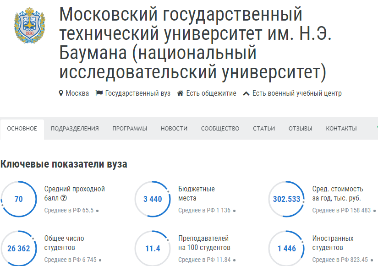Click the Средний проходной балл label
The height and width of the screenshot is (266, 378).
tap(75, 194)
